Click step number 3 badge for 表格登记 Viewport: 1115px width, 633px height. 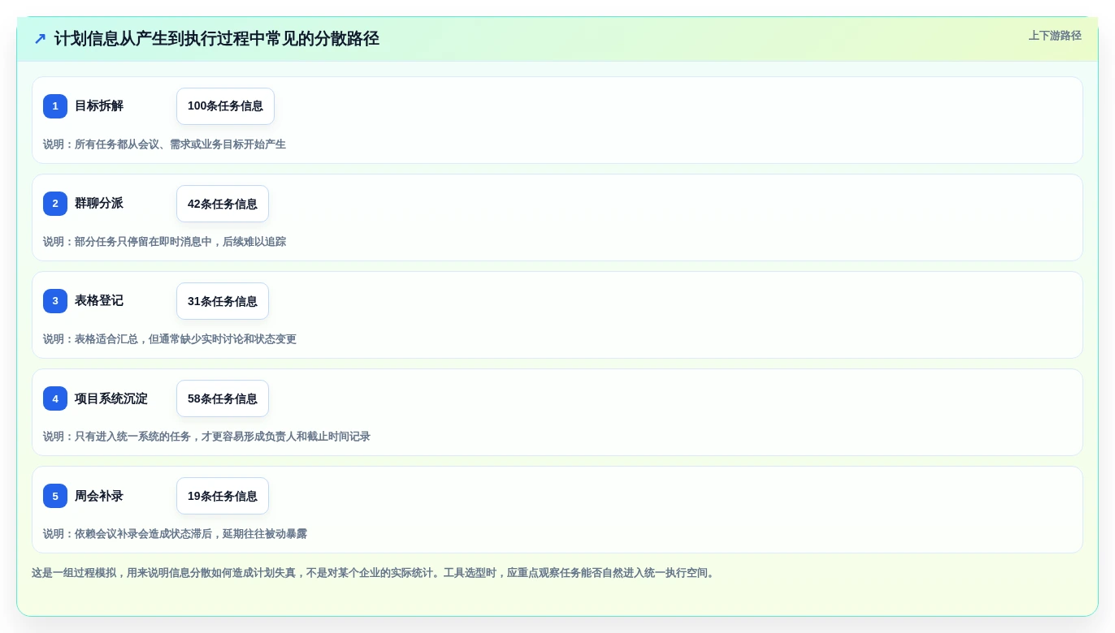tap(55, 301)
